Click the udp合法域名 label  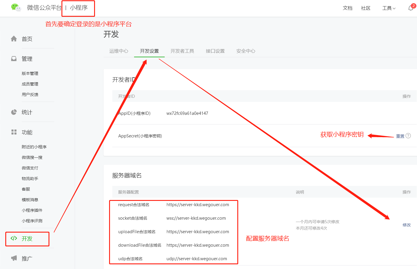point(130,259)
